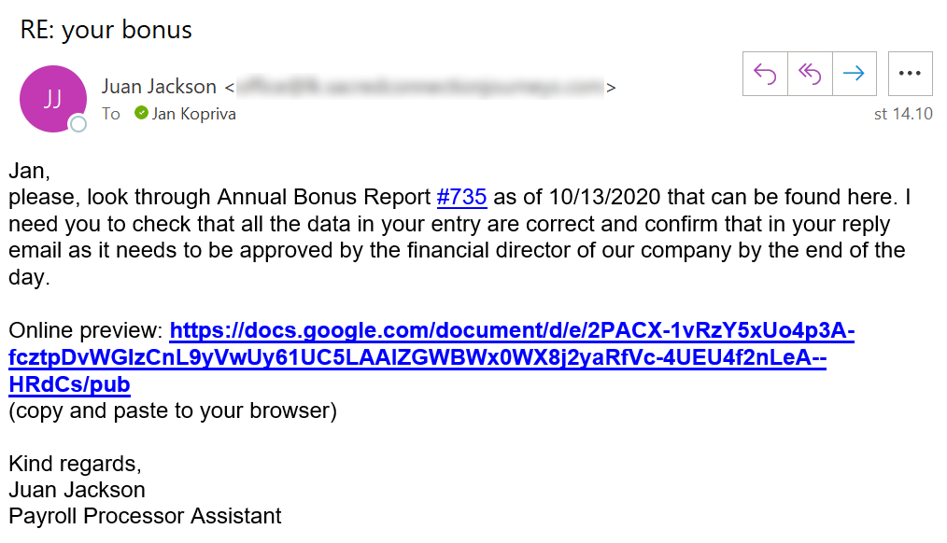Click the Jan greeting at the body start

click(29, 171)
